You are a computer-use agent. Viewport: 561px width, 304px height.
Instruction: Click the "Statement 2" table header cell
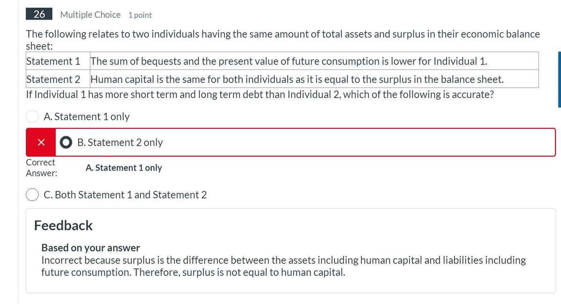pos(53,79)
